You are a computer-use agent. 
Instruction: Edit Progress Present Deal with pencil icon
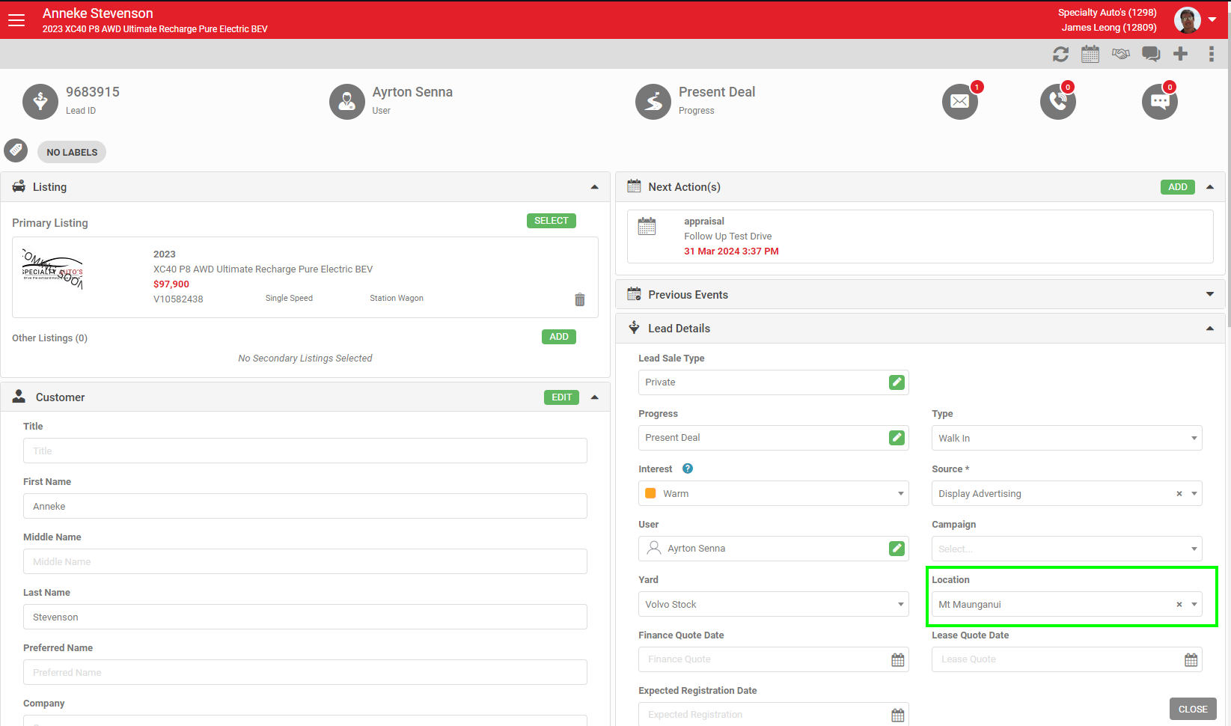coord(896,438)
